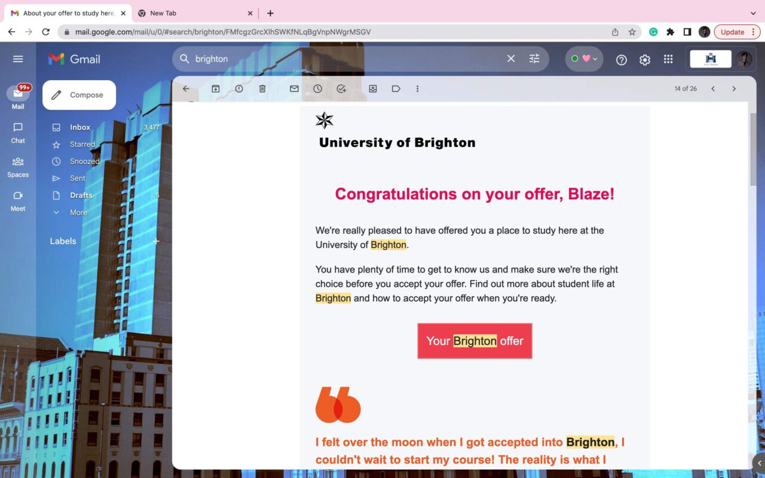This screenshot has width=765, height=478.
Task: Add to Tasks icon in toolbar
Action: (x=341, y=88)
